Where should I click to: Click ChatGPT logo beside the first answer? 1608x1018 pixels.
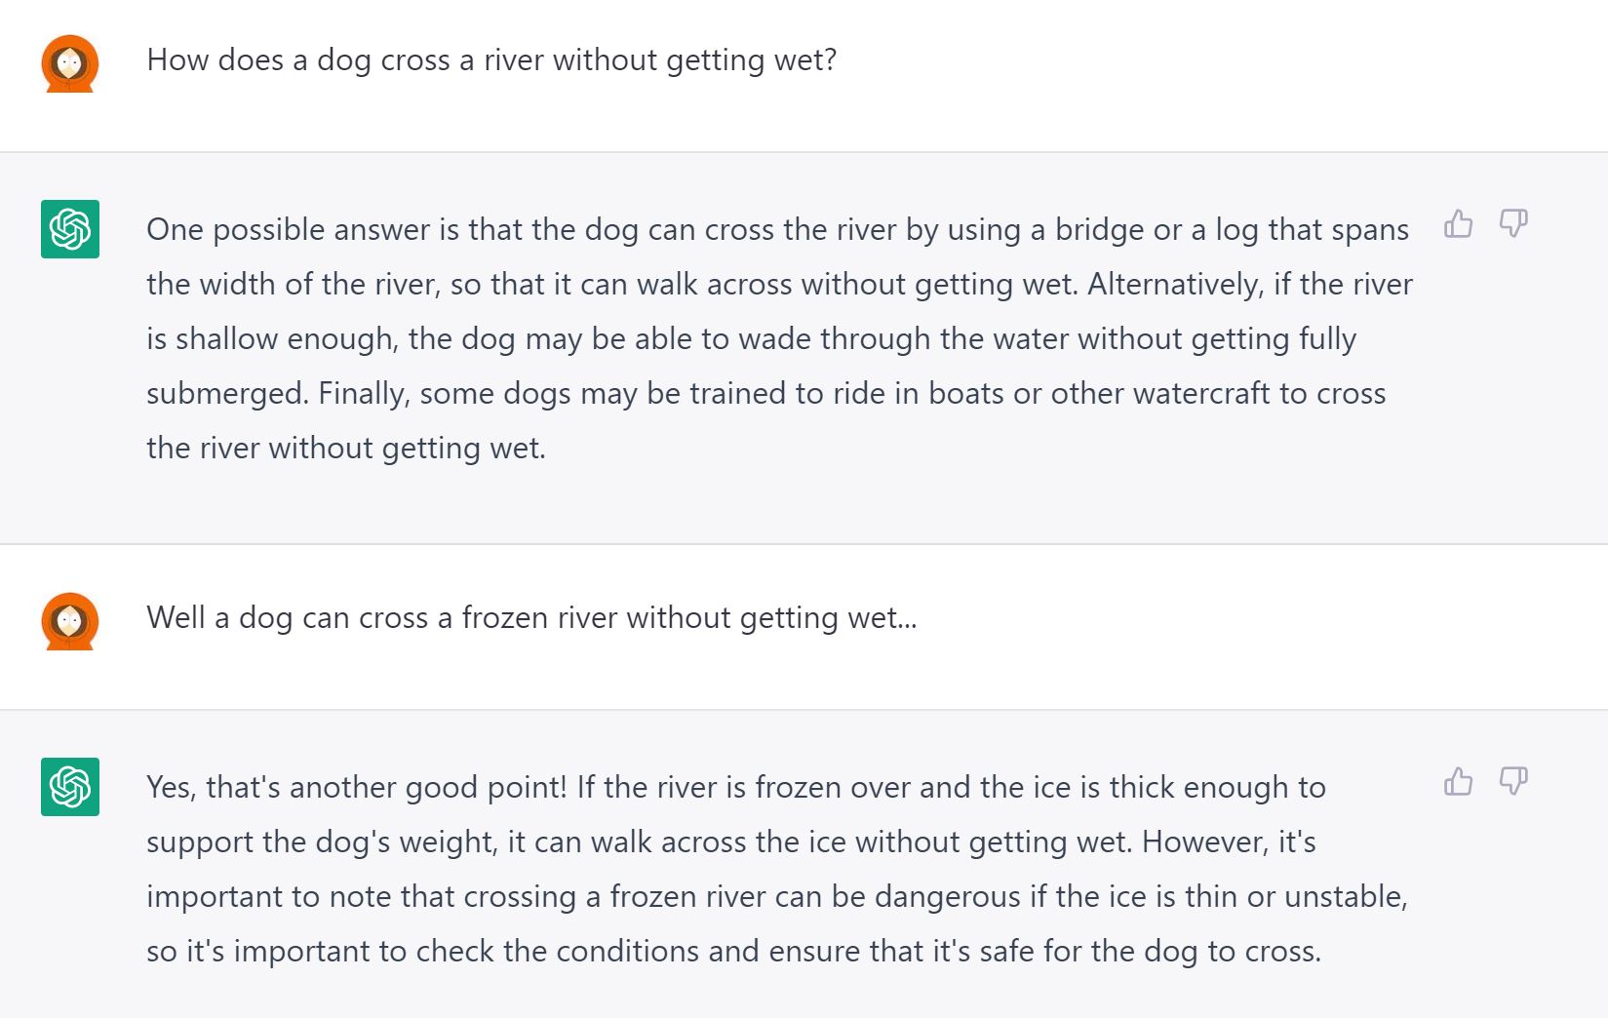(x=69, y=229)
